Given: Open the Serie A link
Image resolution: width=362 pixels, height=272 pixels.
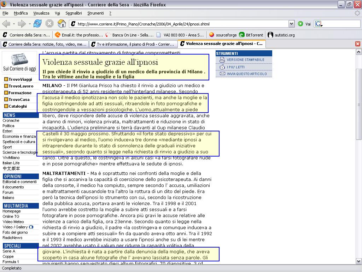Looking at the screenshot, I should (9, 251).
